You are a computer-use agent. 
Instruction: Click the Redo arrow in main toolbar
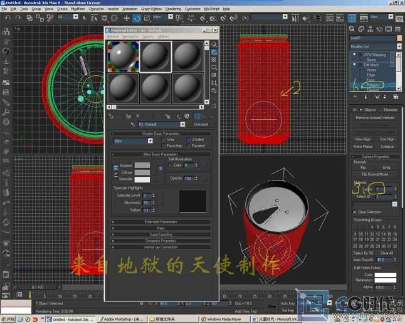(18, 18)
